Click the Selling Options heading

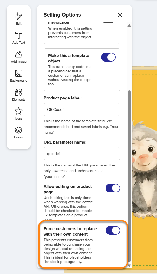(62, 15)
